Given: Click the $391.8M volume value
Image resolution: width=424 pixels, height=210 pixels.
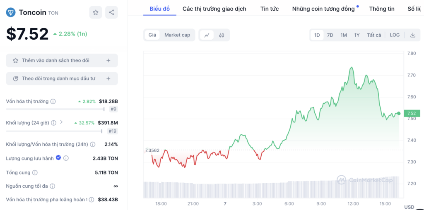Looking at the screenshot, I should (x=108, y=123).
